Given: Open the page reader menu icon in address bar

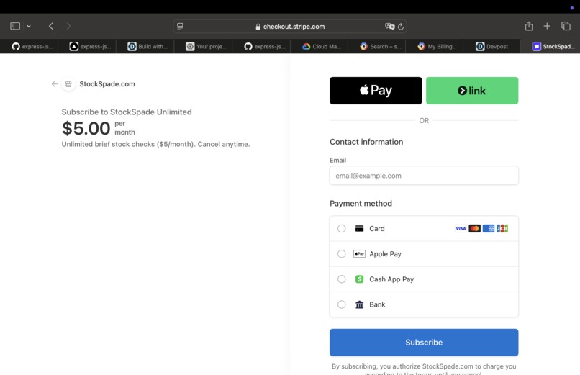Looking at the screenshot, I should point(180,27).
